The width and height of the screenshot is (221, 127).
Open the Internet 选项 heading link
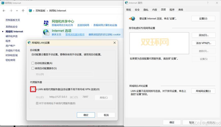[62, 31]
